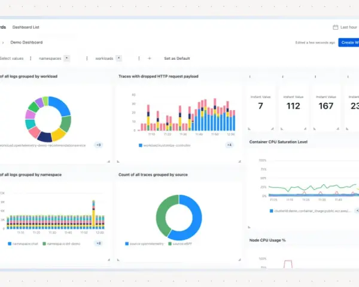Click the workloads variable label
The width and height of the screenshot is (359, 287).
click(104, 59)
